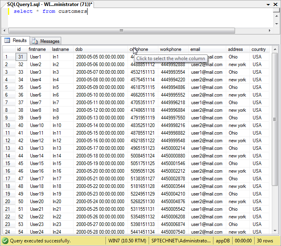Click cellphone cell 4878551121
Screen dimensions: 281x246
pyautogui.click(x=143, y=133)
